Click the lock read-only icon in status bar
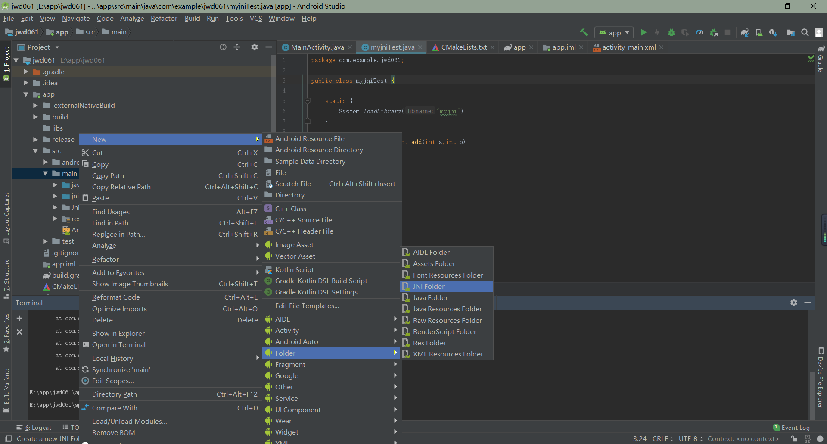 (x=794, y=439)
